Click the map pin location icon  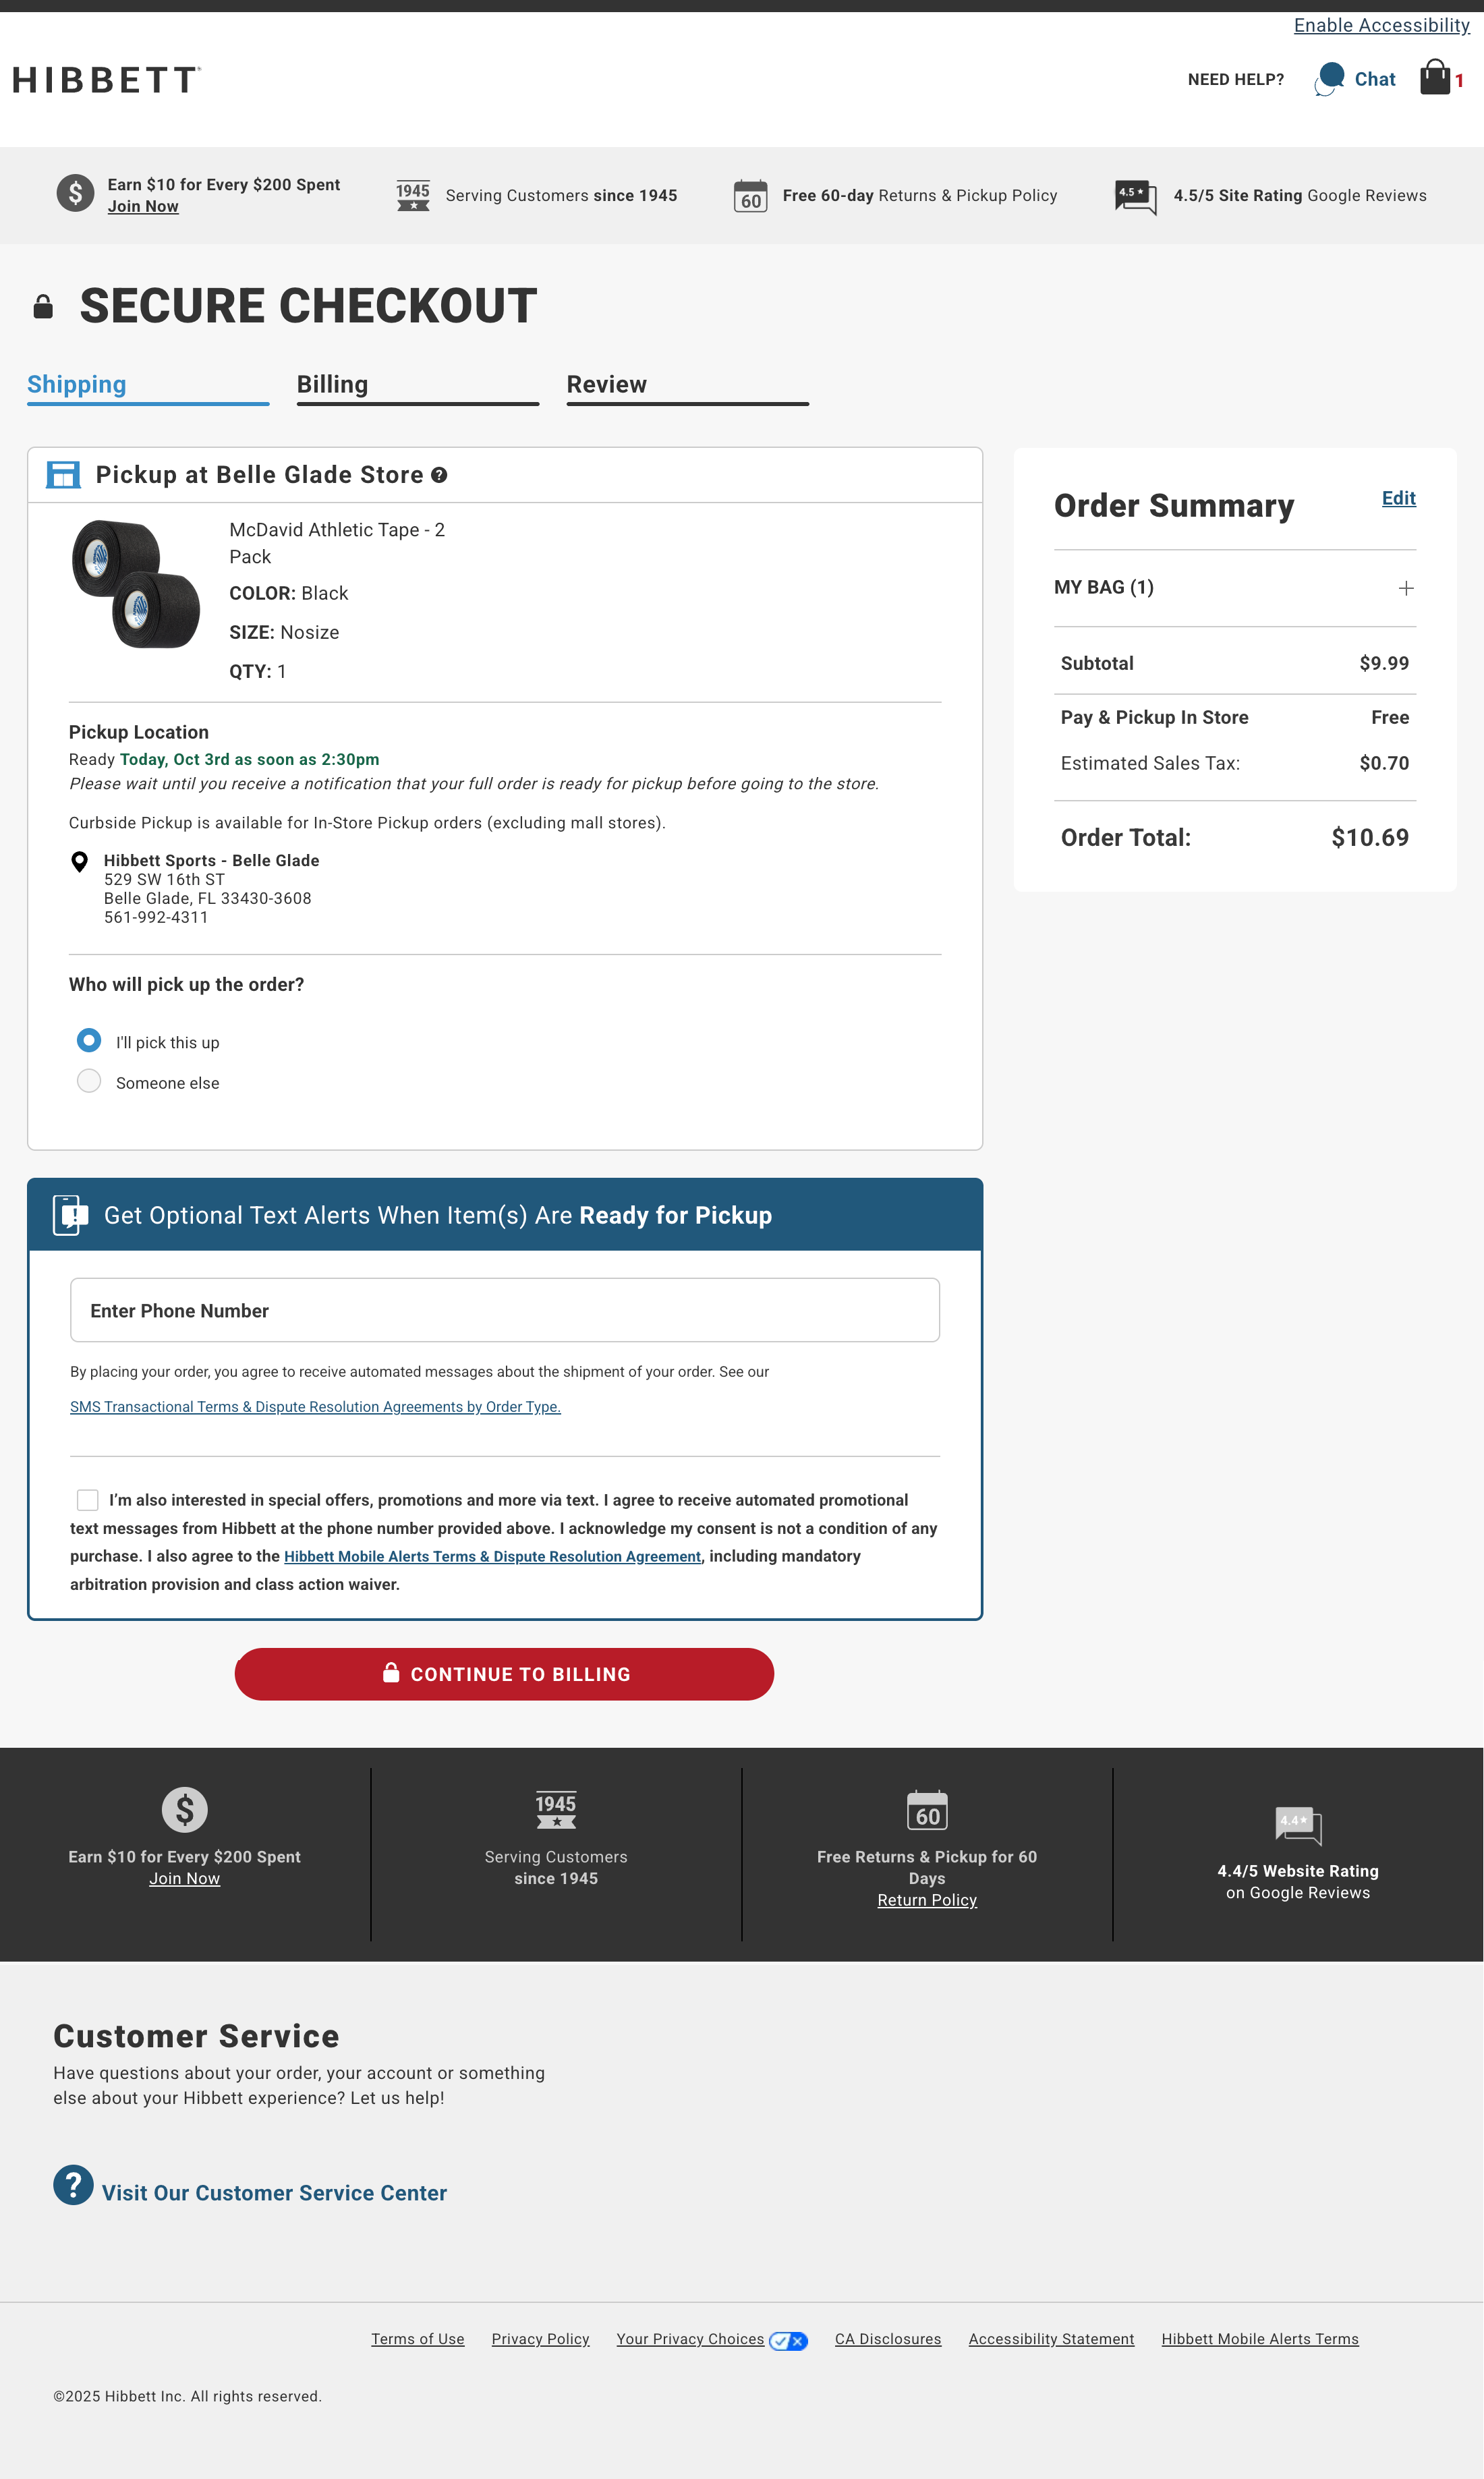click(x=80, y=861)
